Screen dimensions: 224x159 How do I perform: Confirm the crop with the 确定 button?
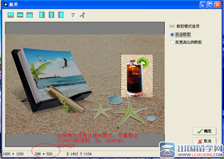pos(204,131)
